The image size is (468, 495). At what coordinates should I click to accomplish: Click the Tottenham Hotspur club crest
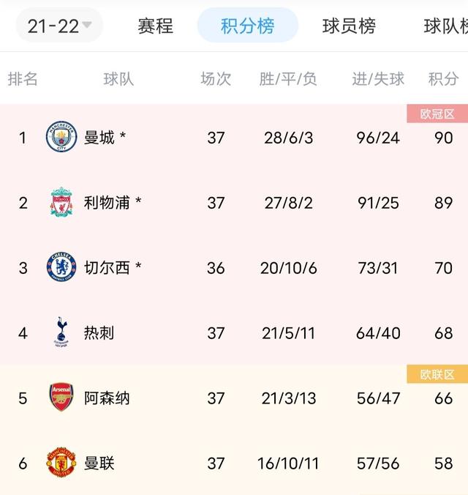coord(61,333)
